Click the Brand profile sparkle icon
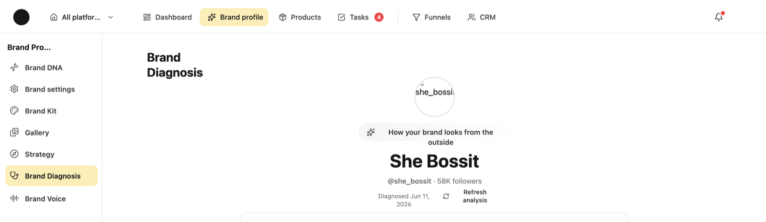The image size is (766, 222). pos(212,17)
